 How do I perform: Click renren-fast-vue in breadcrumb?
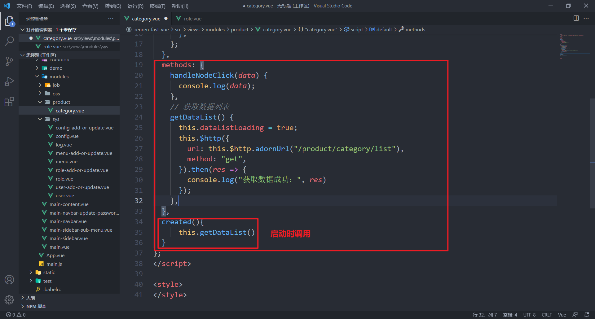click(x=151, y=29)
